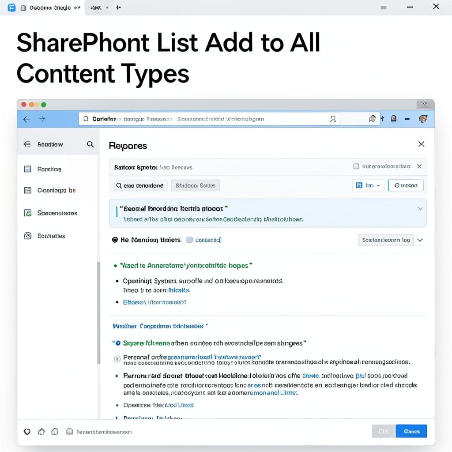Click in the cao cenordonc search field

pos(141,185)
